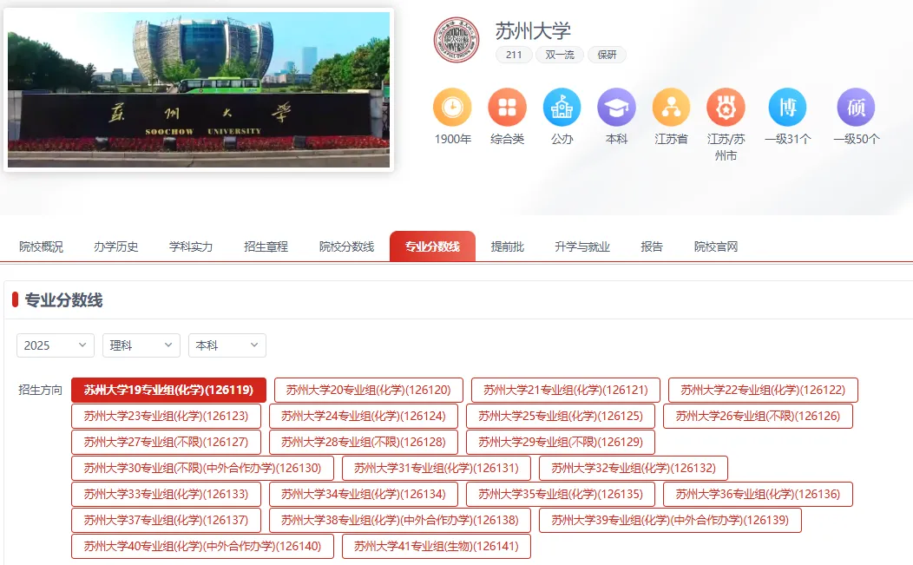913x565 pixels.
Task: Click the blue 博 icon
Action: [x=788, y=107]
